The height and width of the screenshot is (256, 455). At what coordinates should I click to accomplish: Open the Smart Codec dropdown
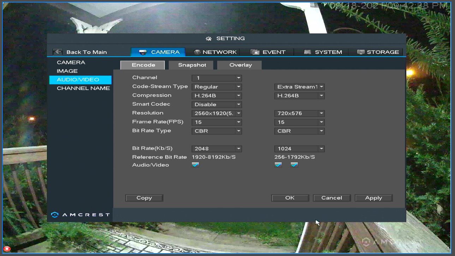217,104
